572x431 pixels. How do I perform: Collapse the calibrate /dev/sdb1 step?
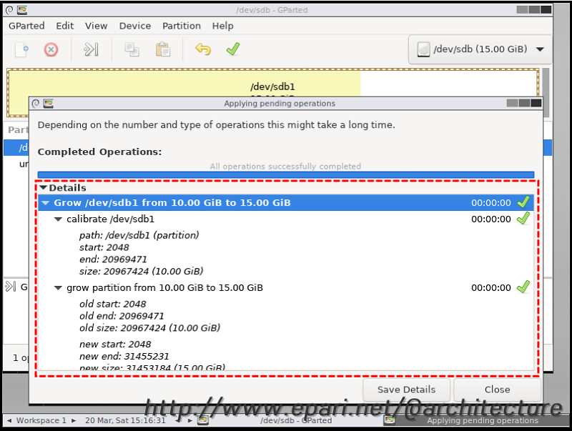point(58,219)
